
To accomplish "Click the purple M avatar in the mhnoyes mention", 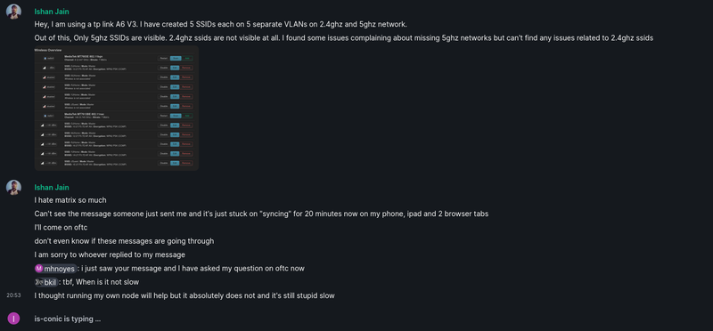I will click(x=39, y=269).
